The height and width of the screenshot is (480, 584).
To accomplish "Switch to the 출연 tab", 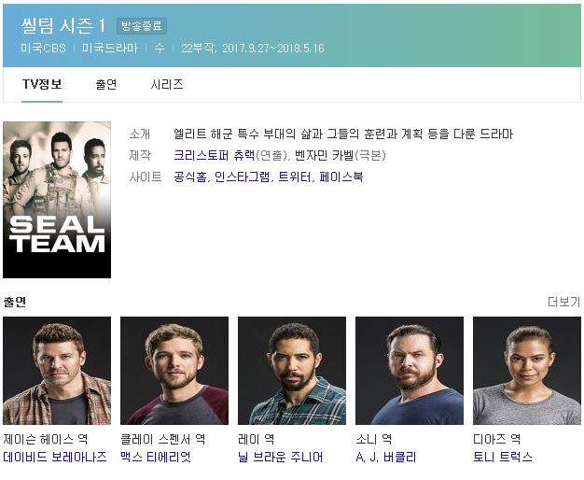I will [x=106, y=84].
